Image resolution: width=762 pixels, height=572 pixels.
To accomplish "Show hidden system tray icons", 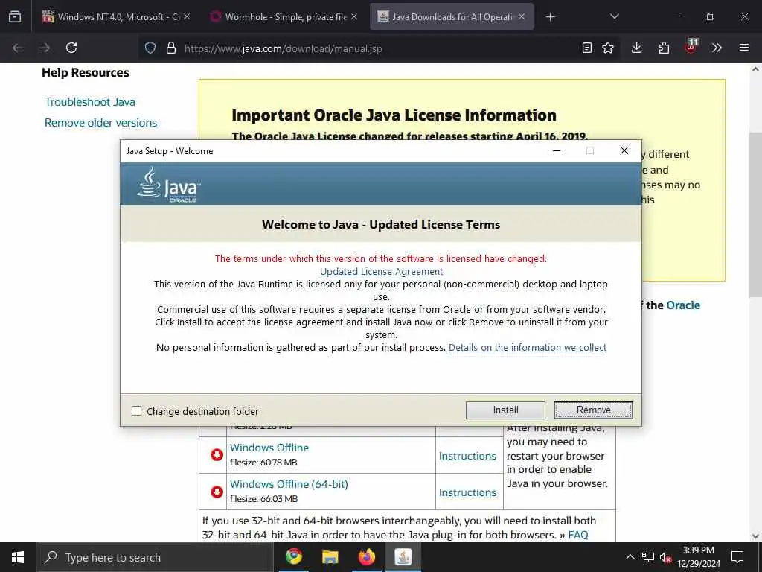I will coord(630,557).
